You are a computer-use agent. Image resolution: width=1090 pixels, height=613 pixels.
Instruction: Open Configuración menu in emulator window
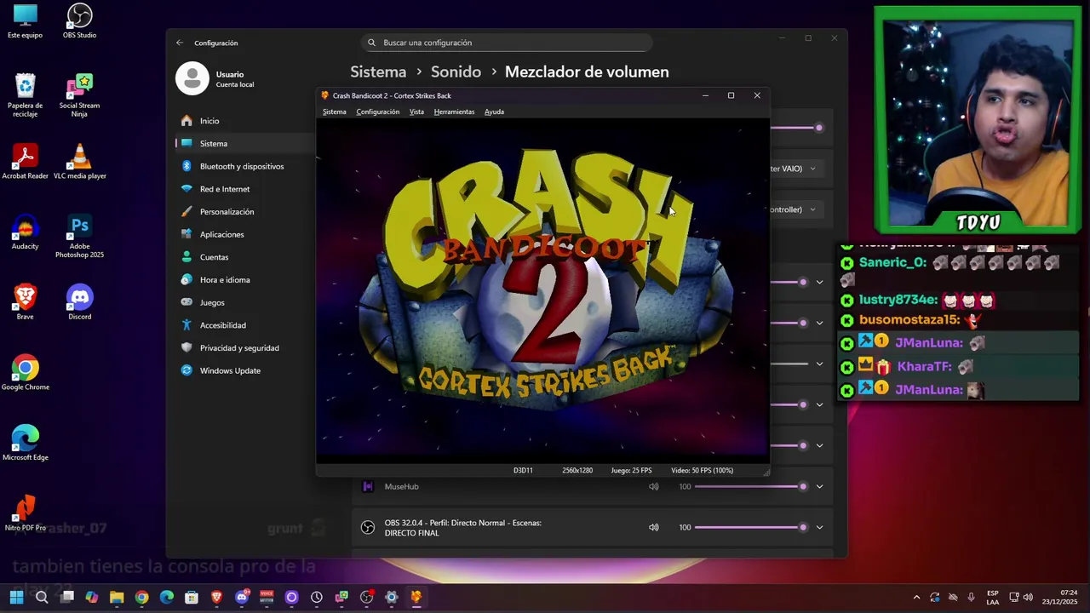[378, 112]
